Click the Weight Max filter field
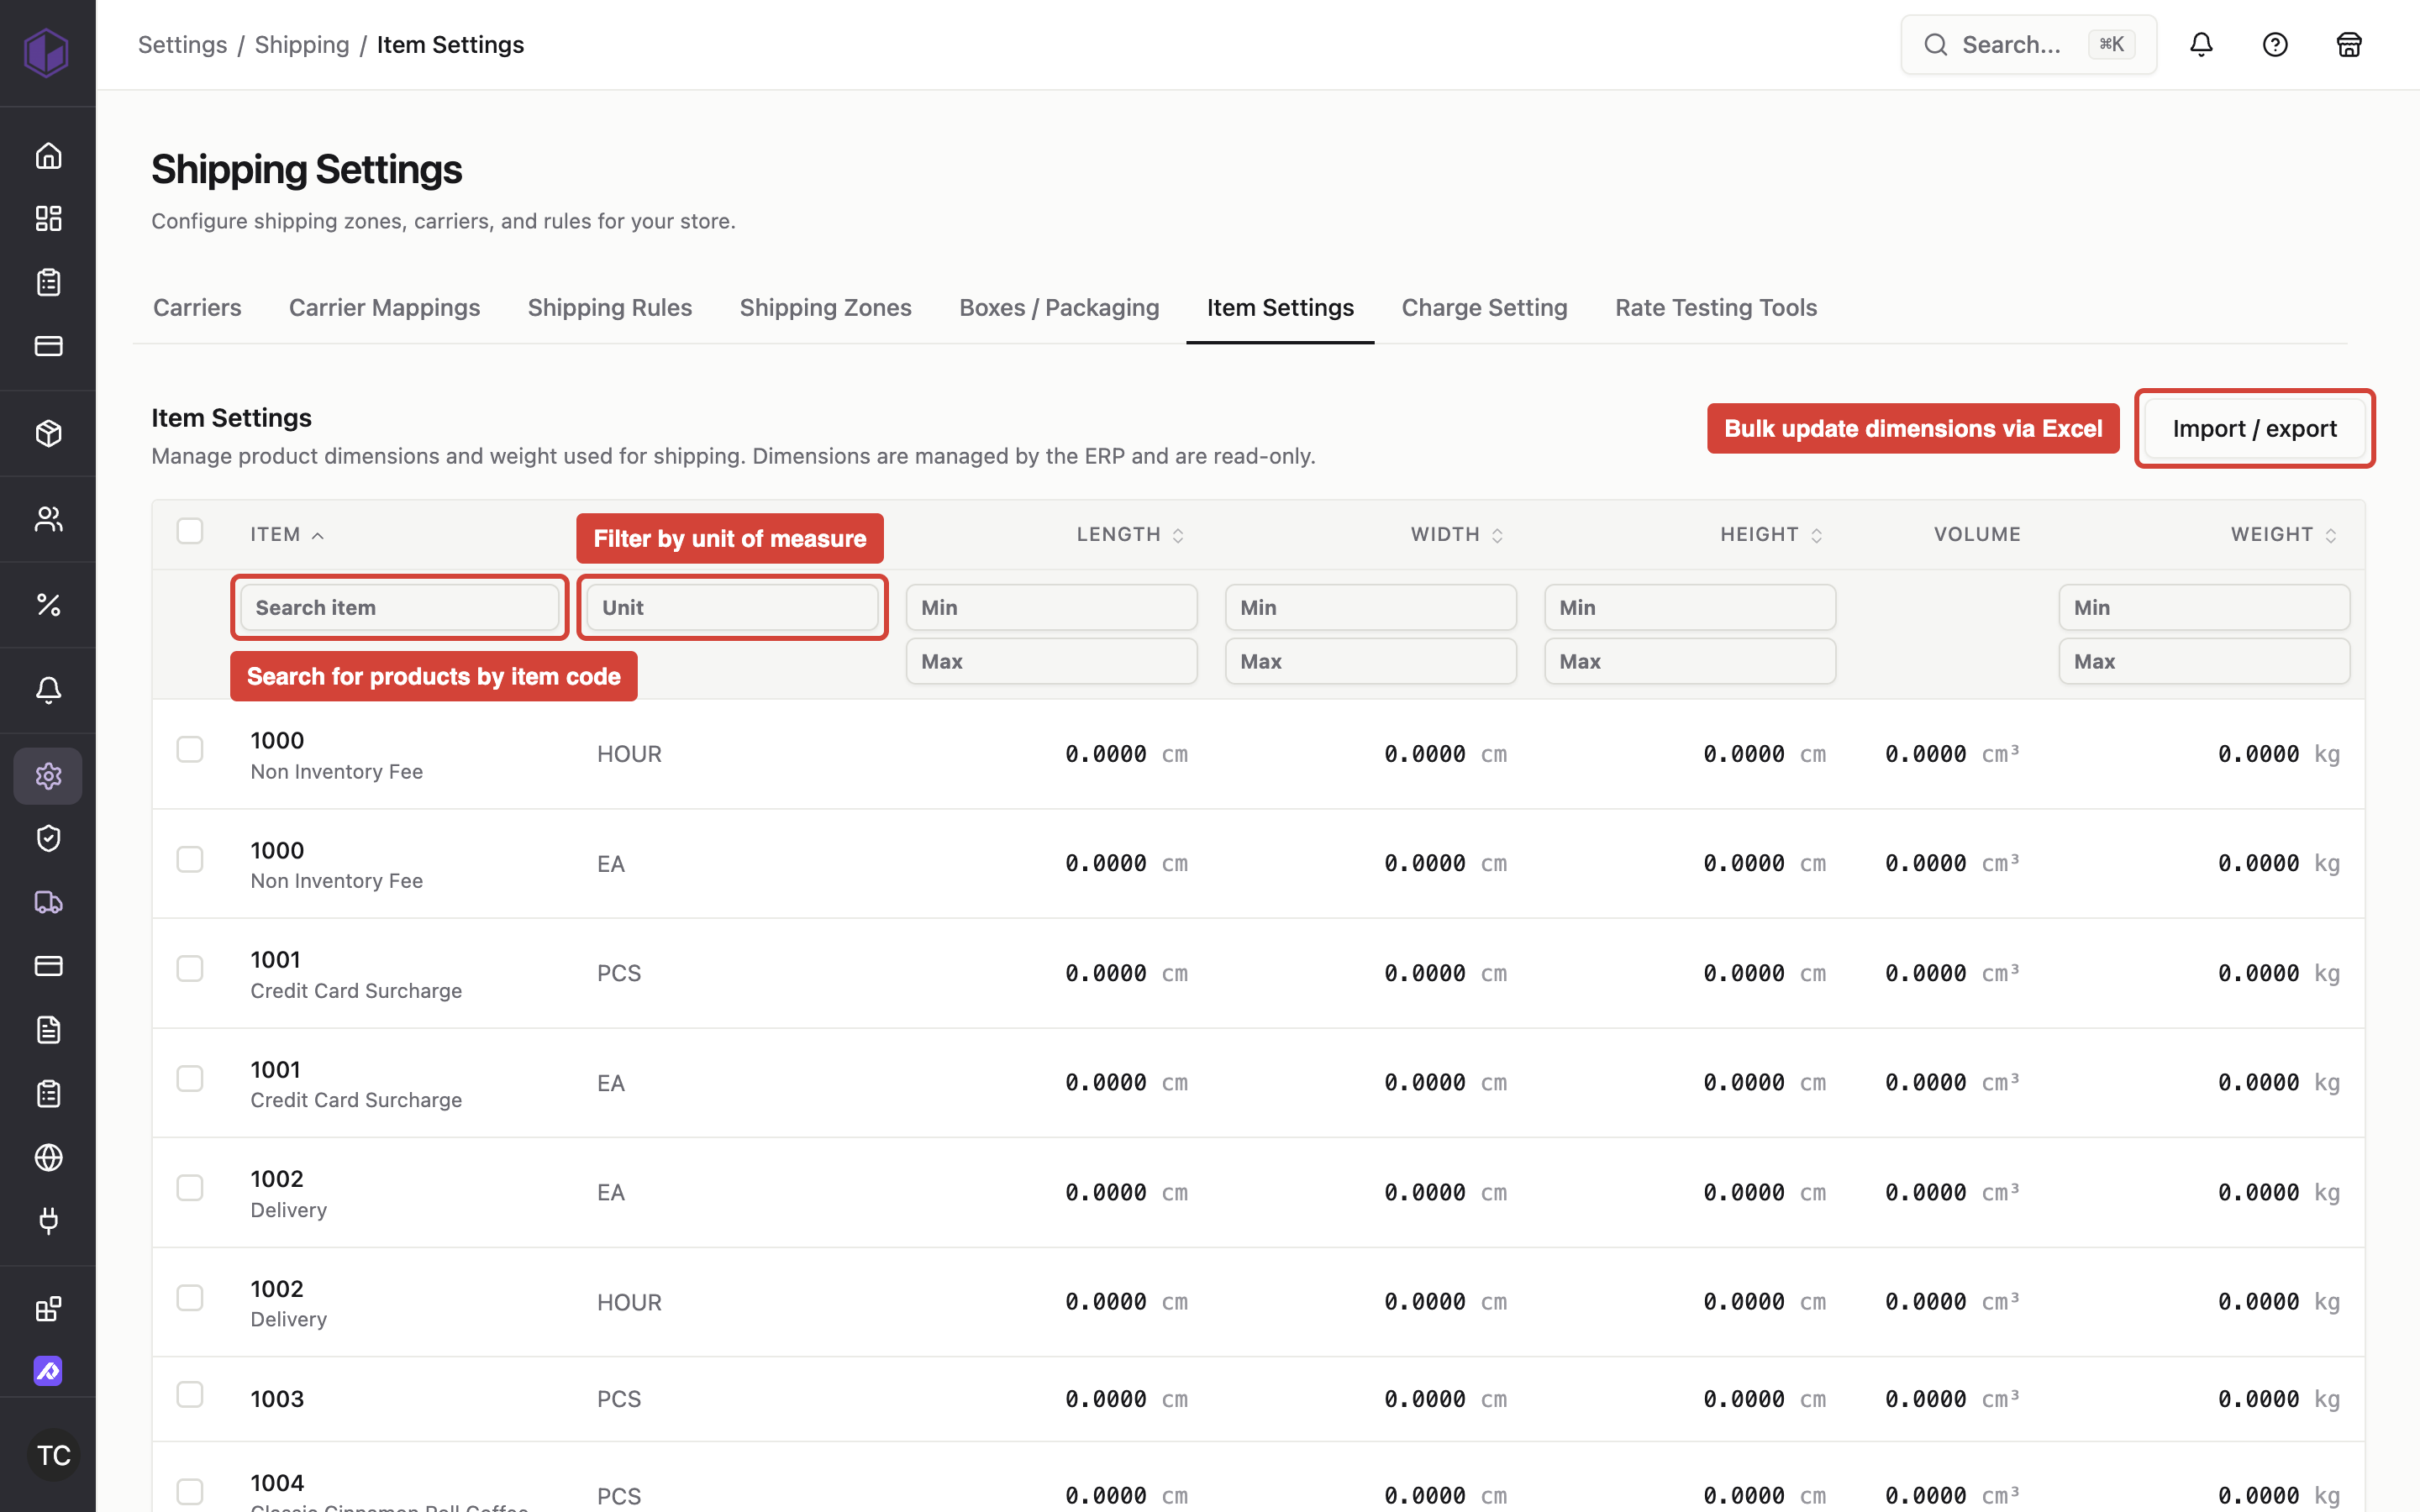Image resolution: width=2420 pixels, height=1512 pixels. [2204, 662]
